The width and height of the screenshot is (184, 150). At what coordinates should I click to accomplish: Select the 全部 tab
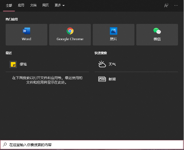(9, 5)
